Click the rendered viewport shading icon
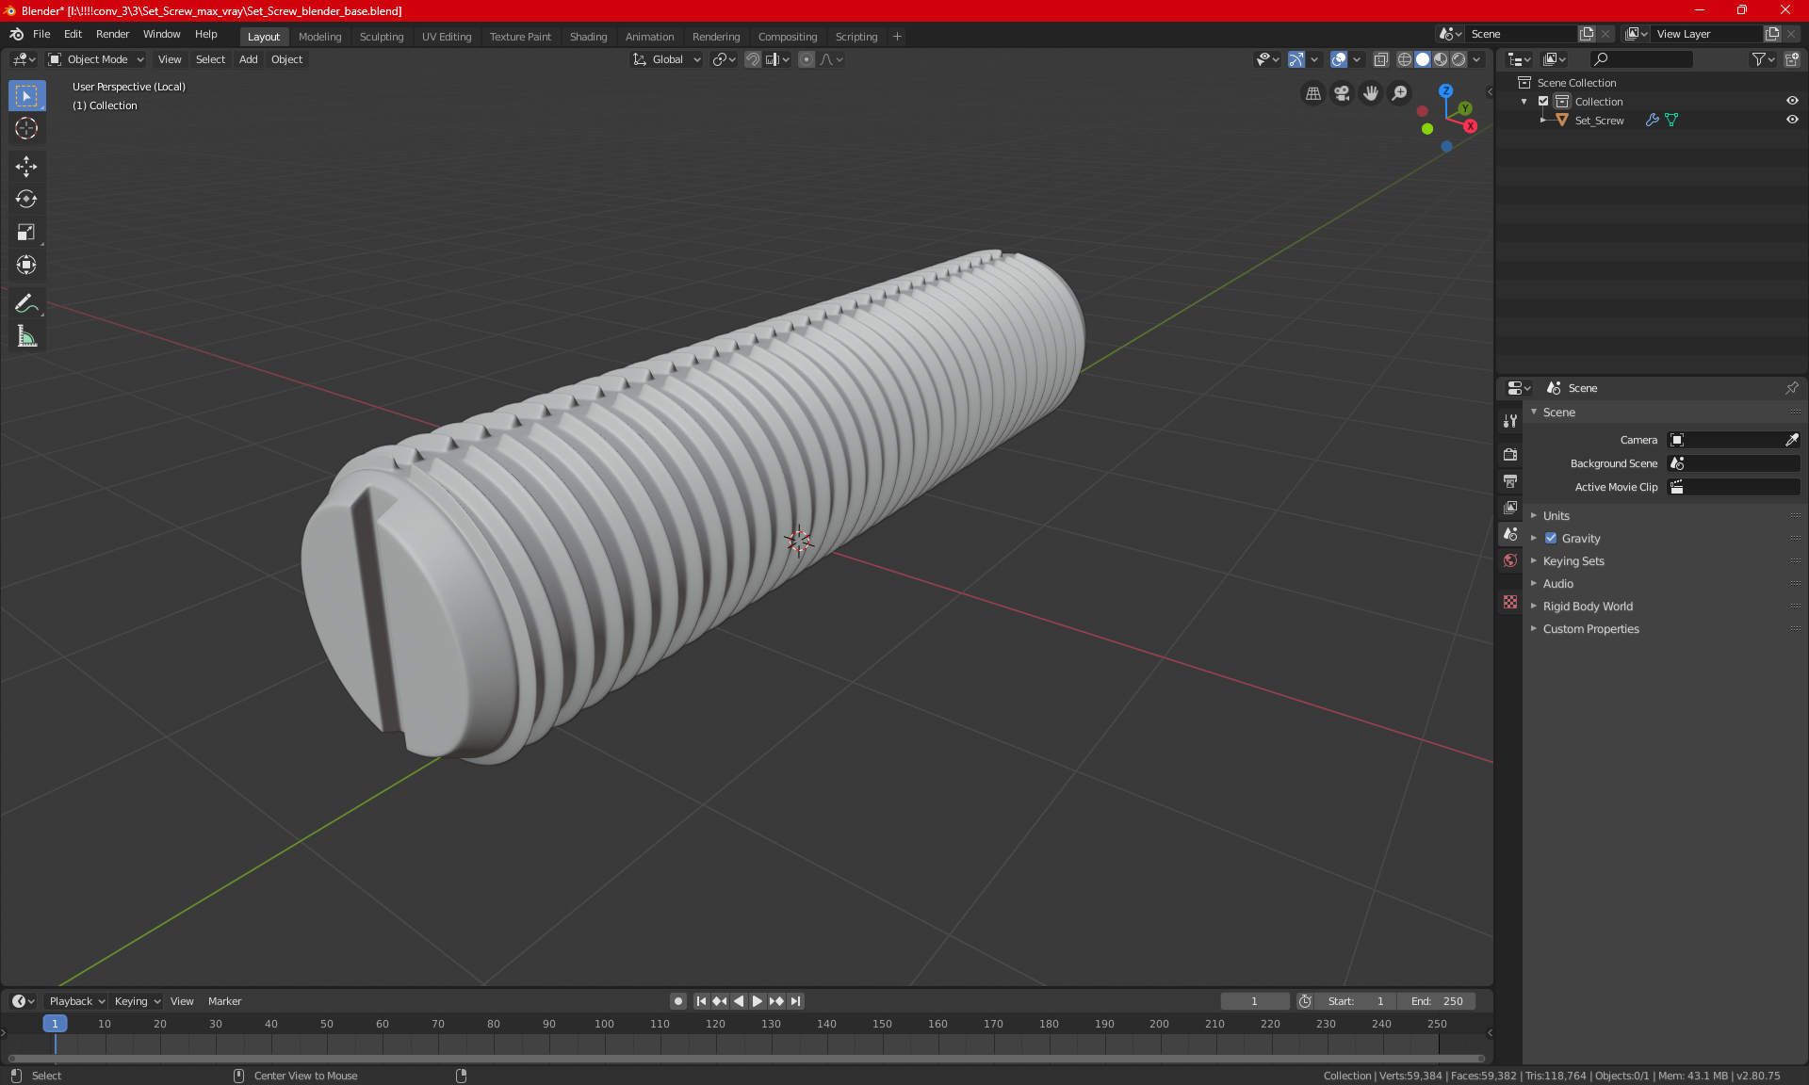 pos(1458,58)
